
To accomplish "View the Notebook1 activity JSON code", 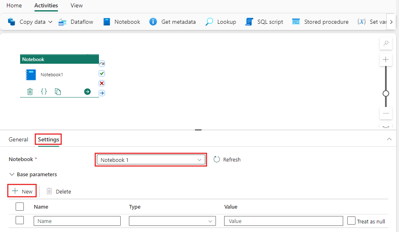I will click(x=44, y=91).
